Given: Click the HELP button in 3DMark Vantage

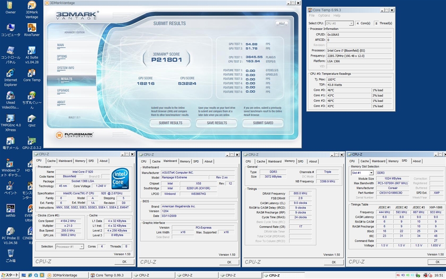Looking at the screenshot, I should [282, 24].
